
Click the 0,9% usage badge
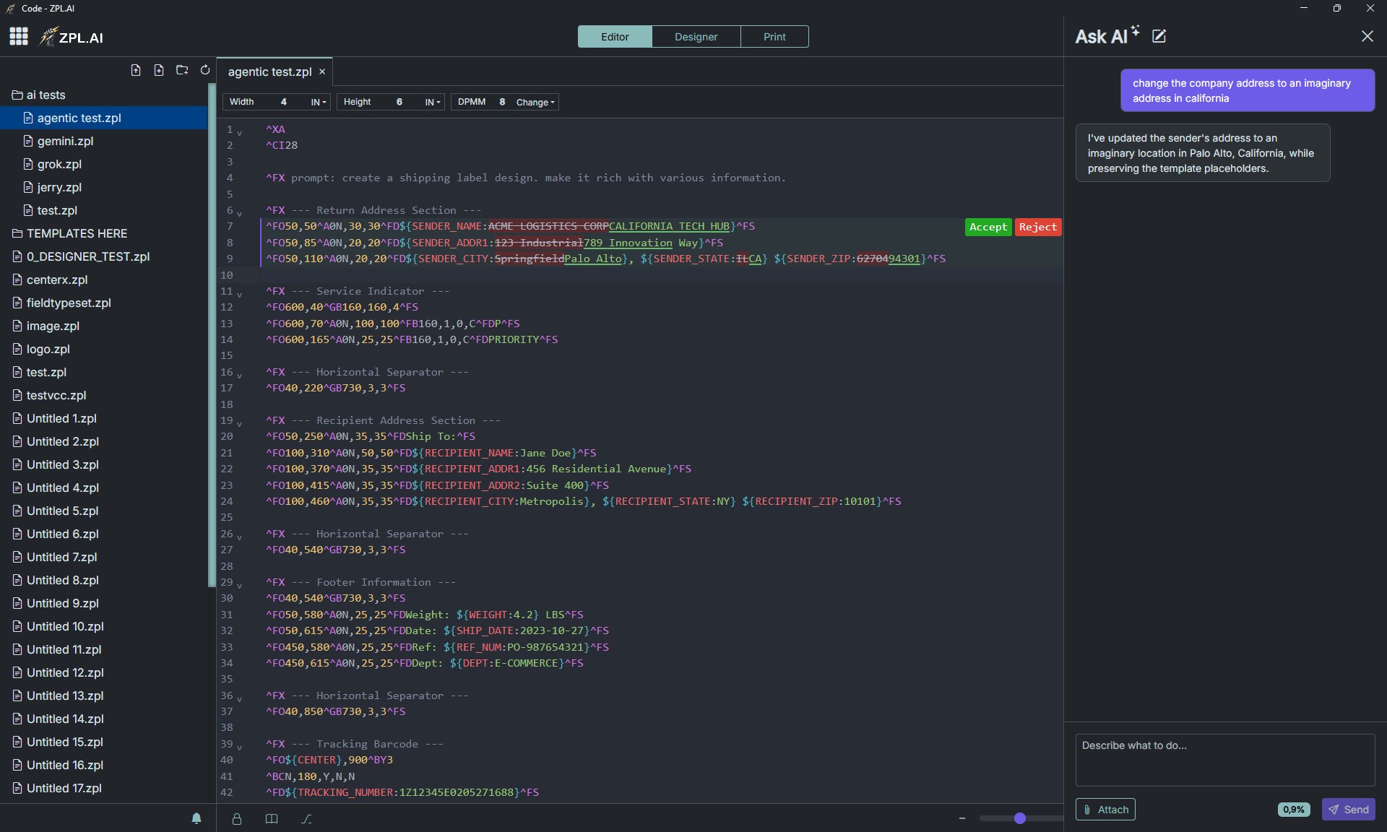tap(1294, 810)
